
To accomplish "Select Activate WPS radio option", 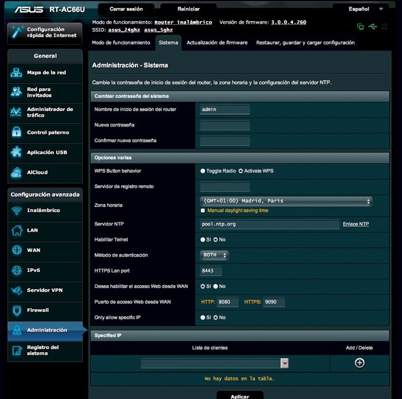I will click(x=241, y=171).
